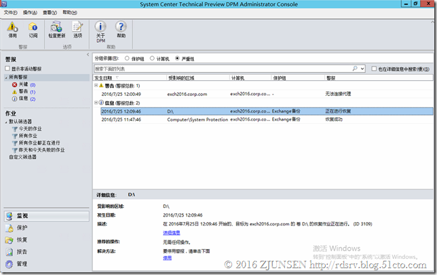Image resolution: width=437 pixels, height=275 pixels.
Task: Collapse the 信息 alert group
Action: [x=96, y=103]
